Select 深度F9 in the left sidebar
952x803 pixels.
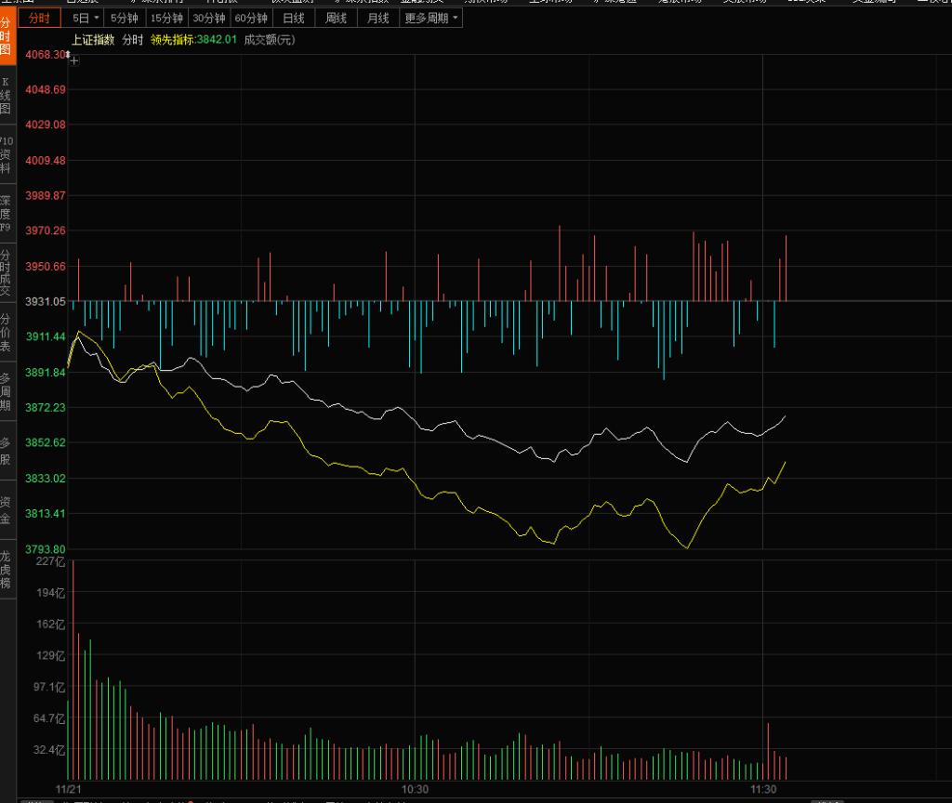(x=7, y=213)
